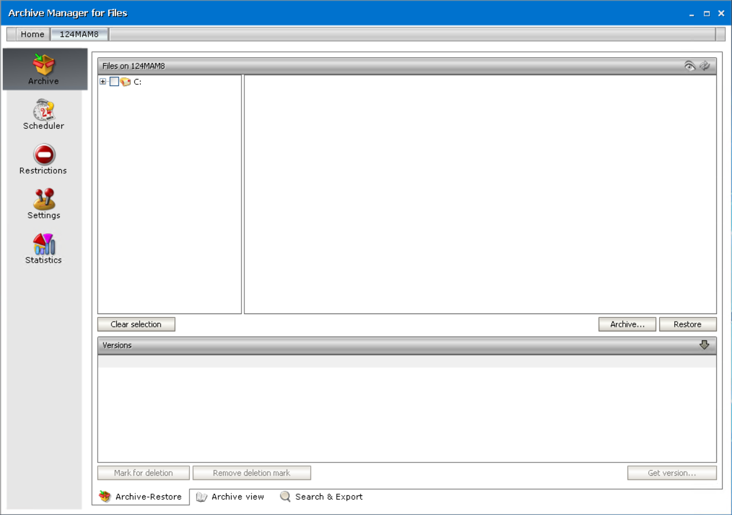732x515 pixels.
Task: Click the down-arrow icon on the Versions bar
Action: (x=704, y=345)
